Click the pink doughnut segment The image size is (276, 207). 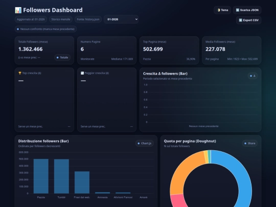click(178, 201)
